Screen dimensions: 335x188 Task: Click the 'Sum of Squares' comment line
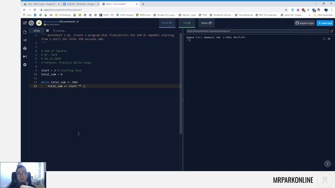click(54, 51)
